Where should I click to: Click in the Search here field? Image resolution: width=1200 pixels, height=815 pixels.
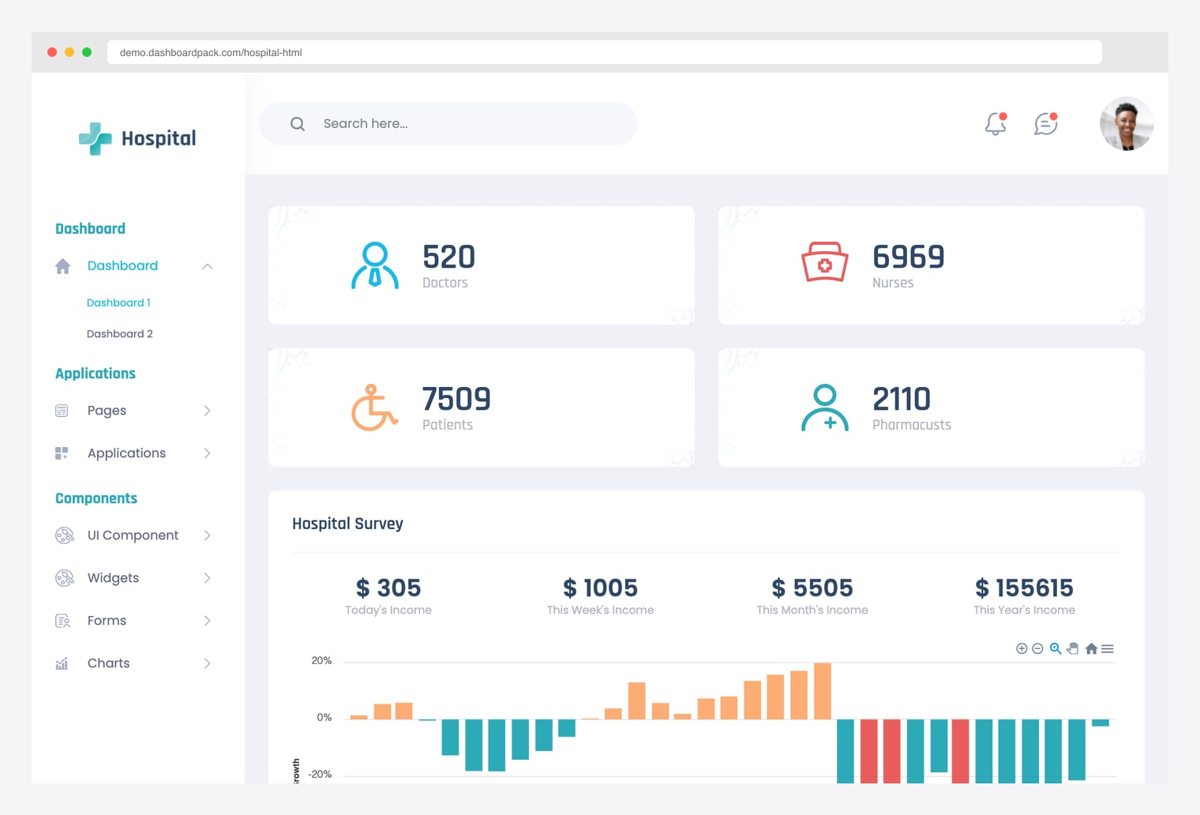(x=448, y=123)
